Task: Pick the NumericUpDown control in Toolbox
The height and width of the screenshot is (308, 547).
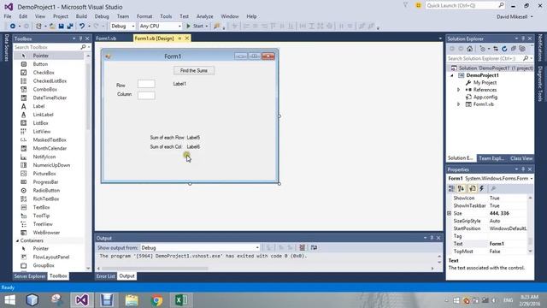Action: point(51,165)
